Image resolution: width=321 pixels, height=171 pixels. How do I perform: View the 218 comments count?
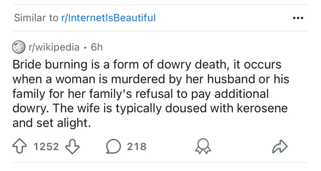pyautogui.click(x=137, y=147)
